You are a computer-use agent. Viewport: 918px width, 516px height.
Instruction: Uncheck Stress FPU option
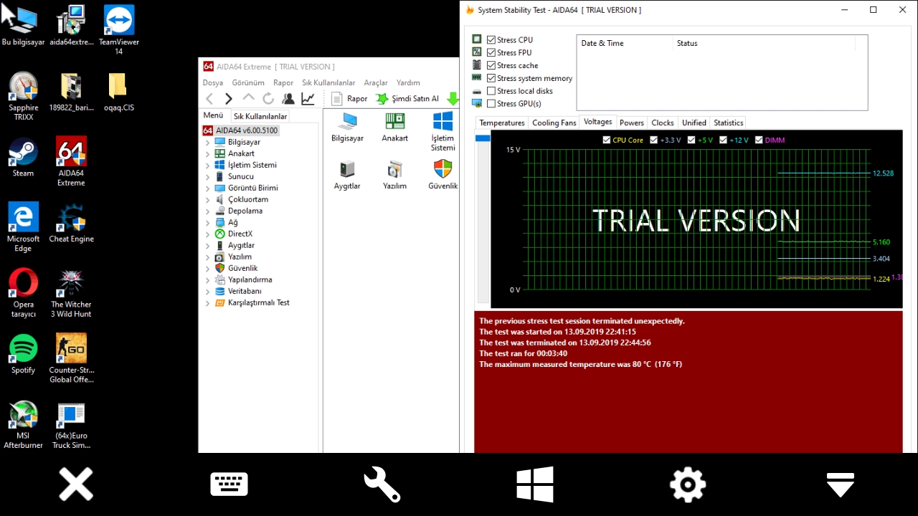coord(491,53)
